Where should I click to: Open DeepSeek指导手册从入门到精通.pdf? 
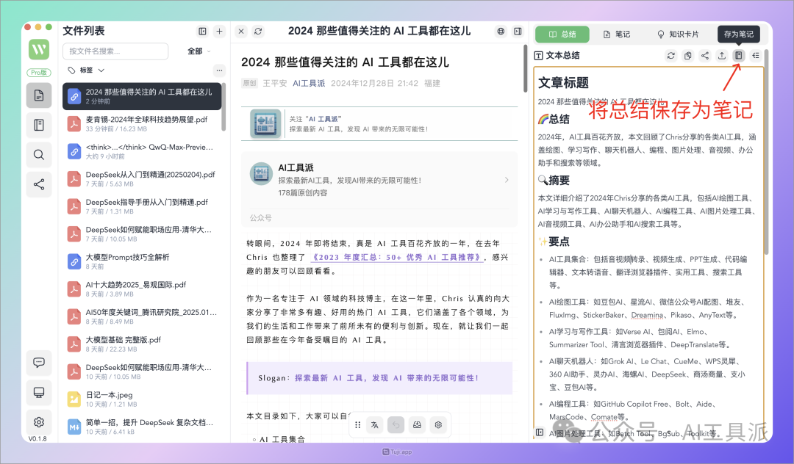pyautogui.click(x=142, y=206)
